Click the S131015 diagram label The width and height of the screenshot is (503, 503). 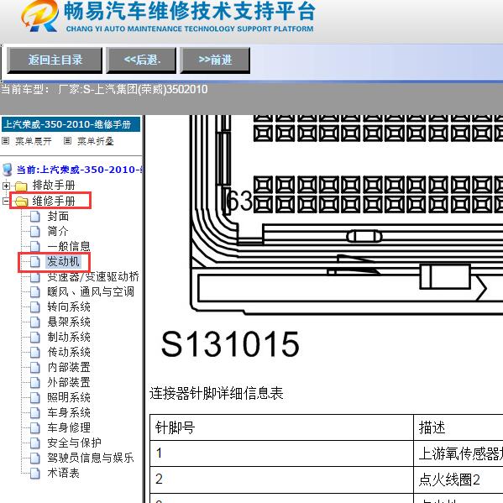230,344
